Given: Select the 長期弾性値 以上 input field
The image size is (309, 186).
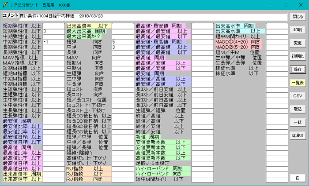Looking at the screenshot, I should 54,47.
